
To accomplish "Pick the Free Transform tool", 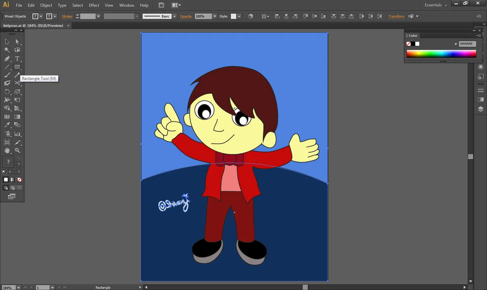I will click(17, 100).
